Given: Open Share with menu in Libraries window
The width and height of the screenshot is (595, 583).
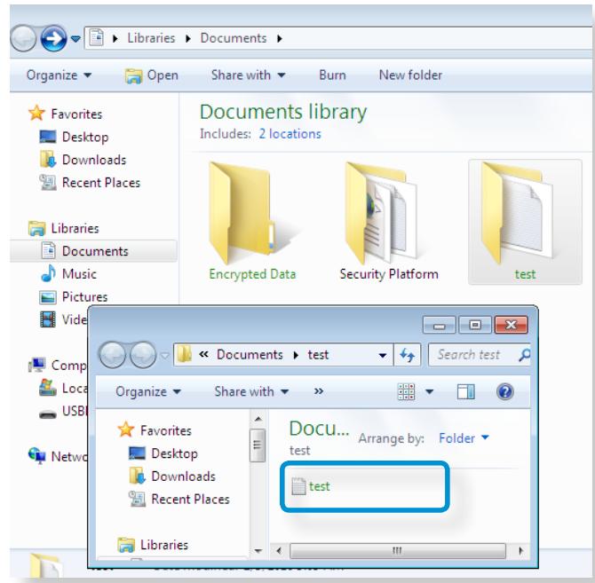Looking at the screenshot, I should click(248, 75).
